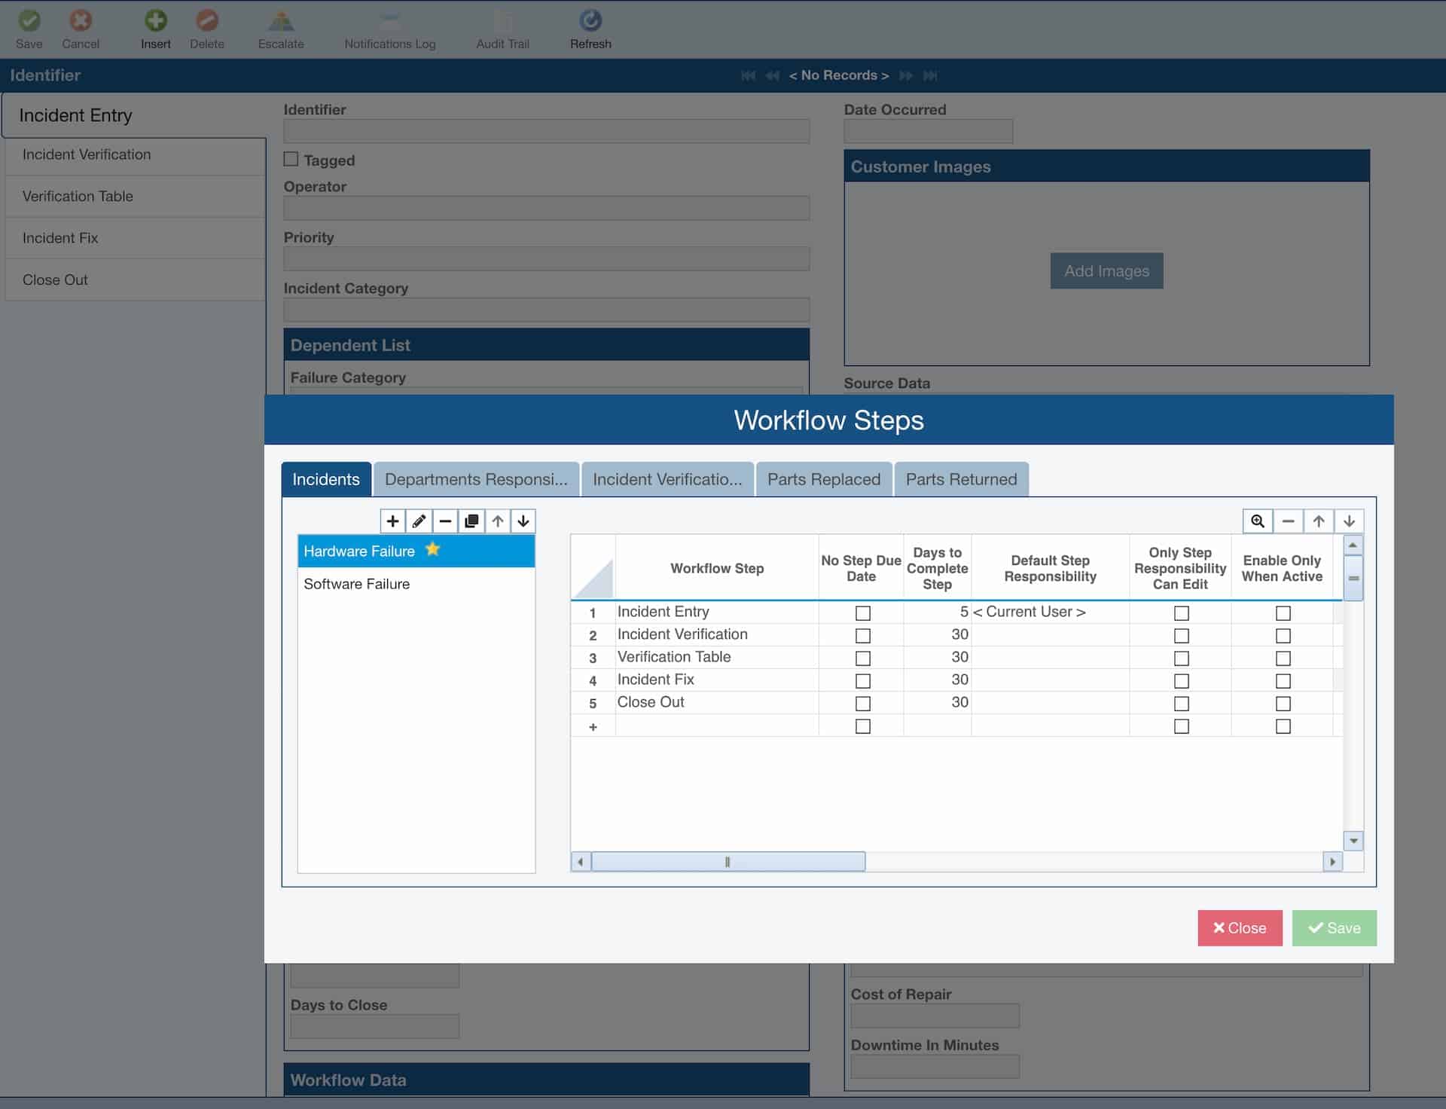Save the workflow steps with the green Save button
Image resolution: width=1446 pixels, height=1109 pixels.
click(1333, 927)
